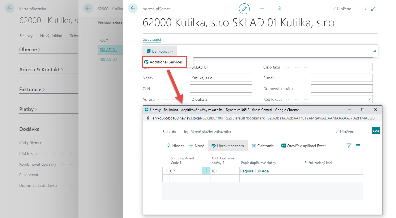This screenshot has width=396, height=218.
Task: Click the pin icon on action bar
Action: click(373, 51)
